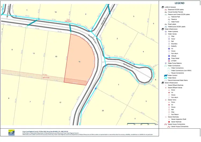Click the Water Hydrants symbol in legend
Viewport: 201px width, 142px height.
coord(166,31)
